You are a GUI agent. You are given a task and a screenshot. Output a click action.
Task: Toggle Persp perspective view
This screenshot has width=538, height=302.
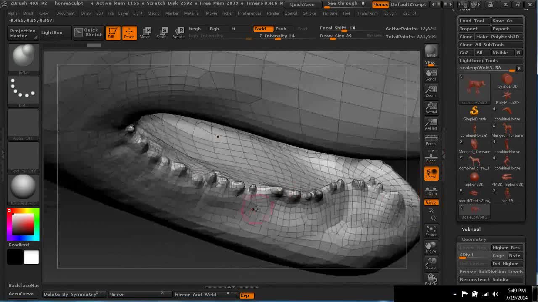(x=431, y=141)
